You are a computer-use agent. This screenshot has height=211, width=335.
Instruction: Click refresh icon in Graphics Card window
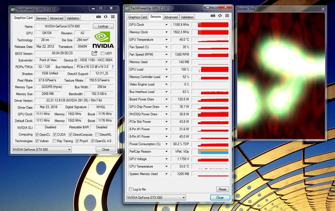106,17
